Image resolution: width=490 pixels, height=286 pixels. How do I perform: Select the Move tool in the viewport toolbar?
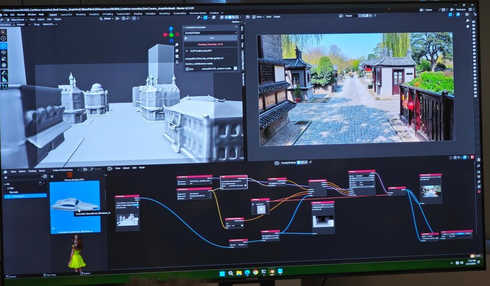4,46
